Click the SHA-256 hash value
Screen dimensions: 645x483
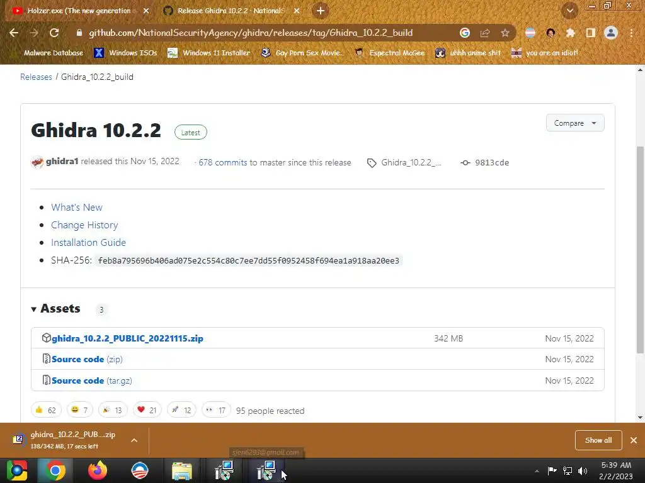pyautogui.click(x=248, y=260)
